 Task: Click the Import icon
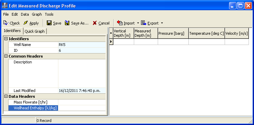(120, 23)
